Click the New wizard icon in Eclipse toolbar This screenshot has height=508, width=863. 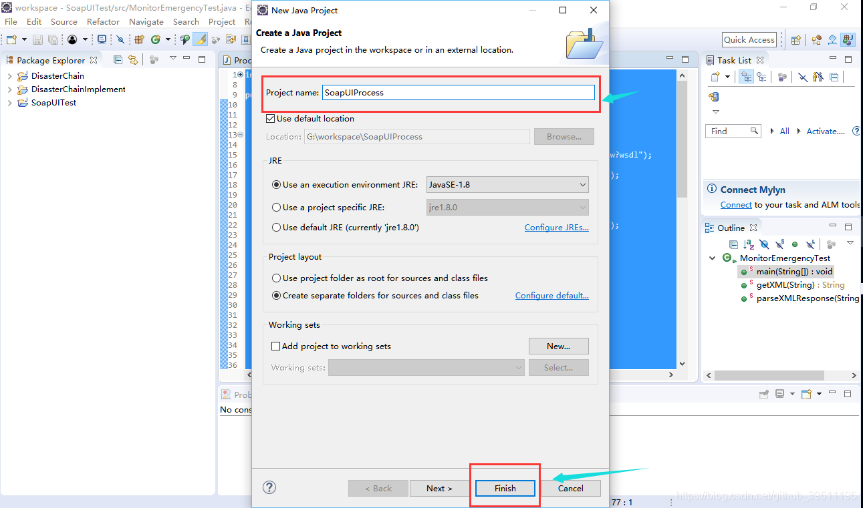[x=11, y=39]
